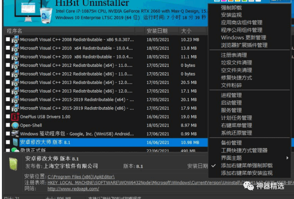Click the OnePlus USB Drivers icon
The height and width of the screenshot is (199, 294).
(x=15, y=117)
